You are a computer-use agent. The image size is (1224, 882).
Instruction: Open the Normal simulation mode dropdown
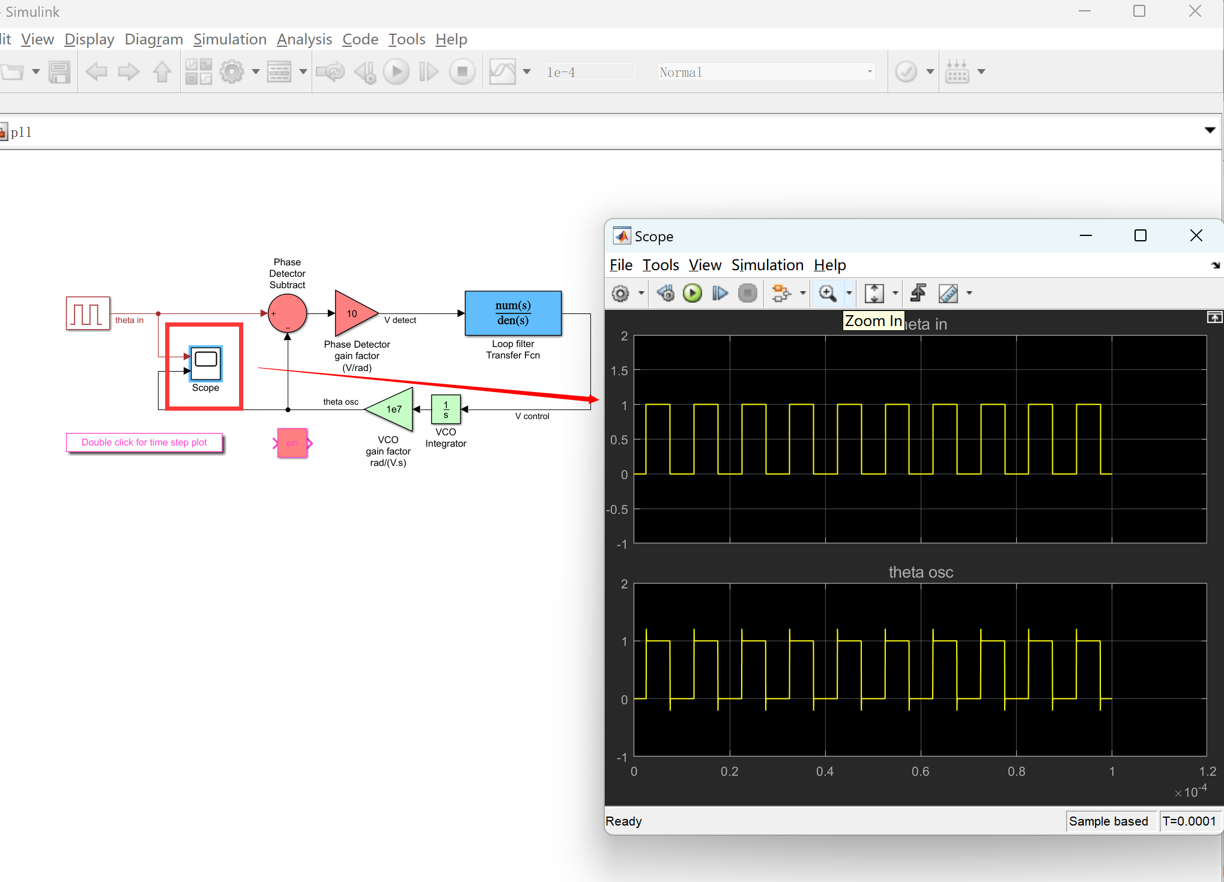point(765,72)
